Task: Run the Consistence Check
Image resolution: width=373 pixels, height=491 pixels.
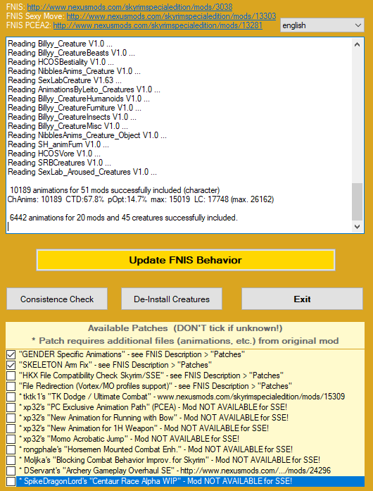Action: point(57,299)
